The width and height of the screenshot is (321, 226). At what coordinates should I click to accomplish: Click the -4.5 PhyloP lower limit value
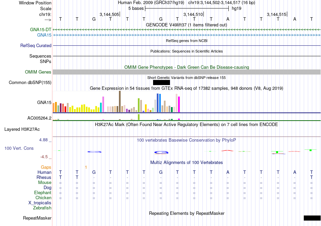pyautogui.click(x=44, y=157)
